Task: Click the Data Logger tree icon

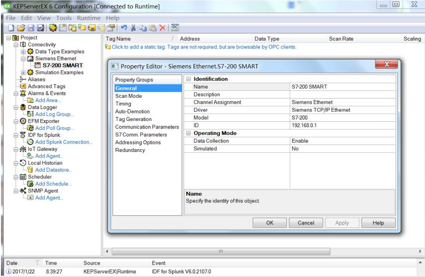Action: tap(23, 107)
